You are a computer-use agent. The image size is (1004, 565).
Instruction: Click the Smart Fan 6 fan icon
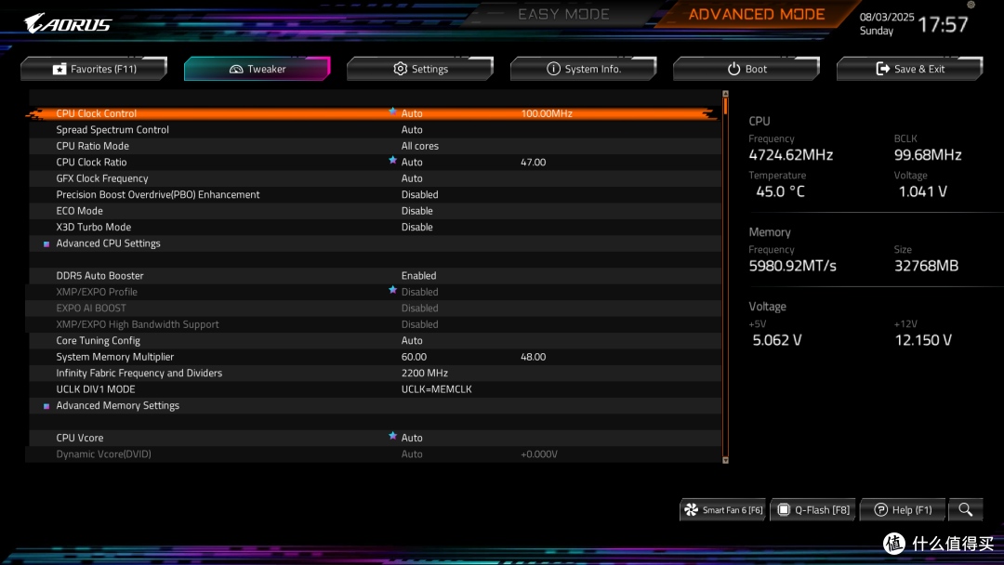692,510
